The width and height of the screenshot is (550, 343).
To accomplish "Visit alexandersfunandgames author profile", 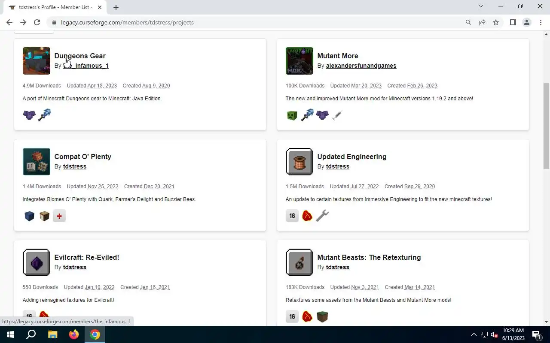I will (x=361, y=66).
